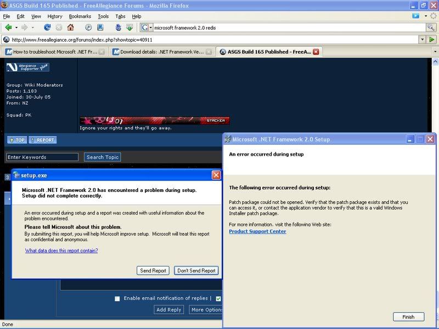Click the blue accessibility figure toolbar icon
The image size is (439, 329).
[118, 27]
